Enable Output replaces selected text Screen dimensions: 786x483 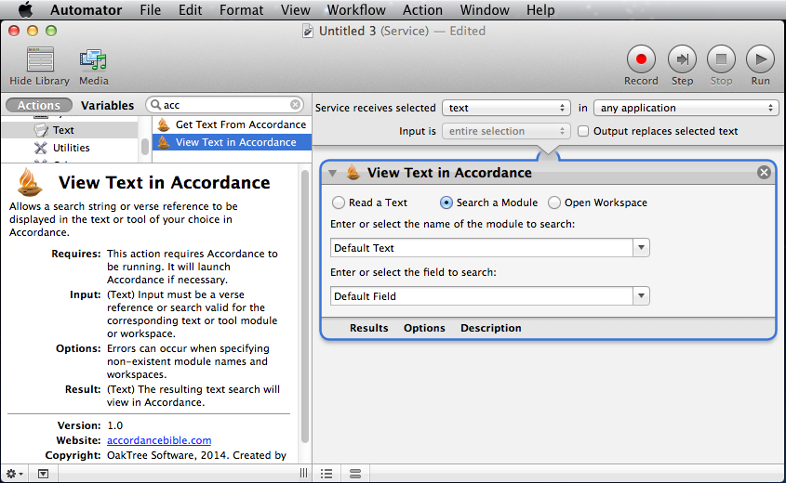(583, 131)
